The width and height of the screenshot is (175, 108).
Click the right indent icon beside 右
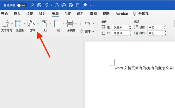click(103, 33)
